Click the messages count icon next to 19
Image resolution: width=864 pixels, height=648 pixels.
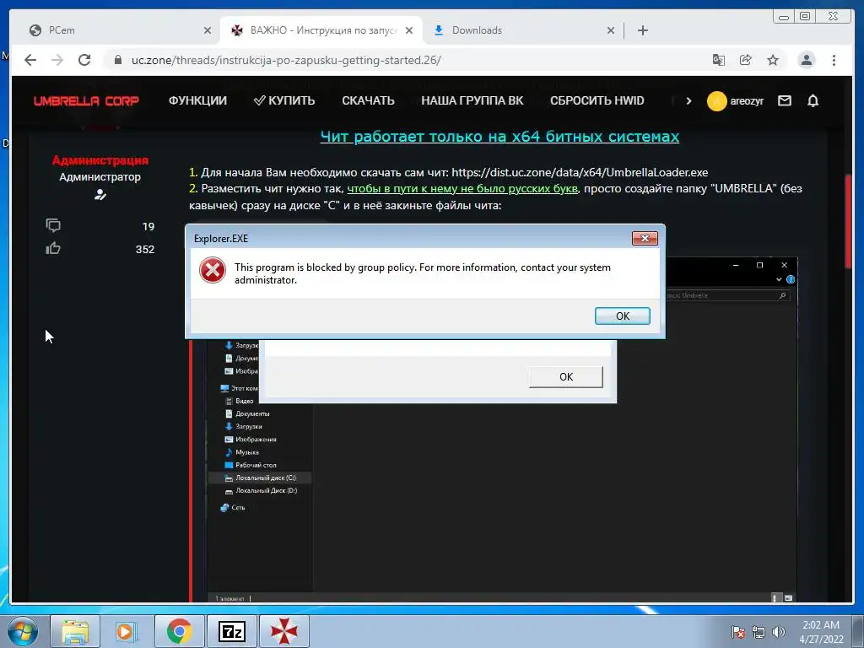[x=53, y=225]
